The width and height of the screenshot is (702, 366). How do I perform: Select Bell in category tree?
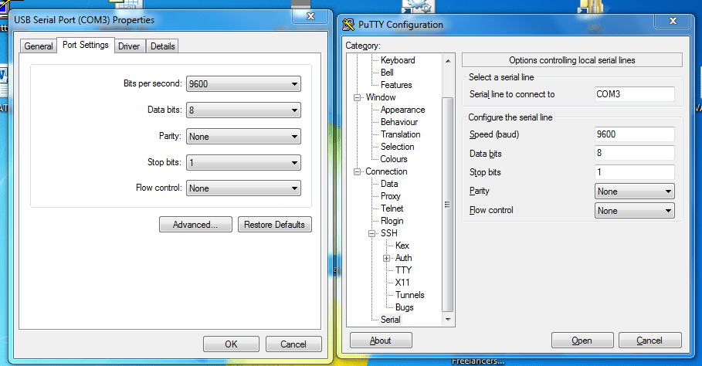pos(387,73)
